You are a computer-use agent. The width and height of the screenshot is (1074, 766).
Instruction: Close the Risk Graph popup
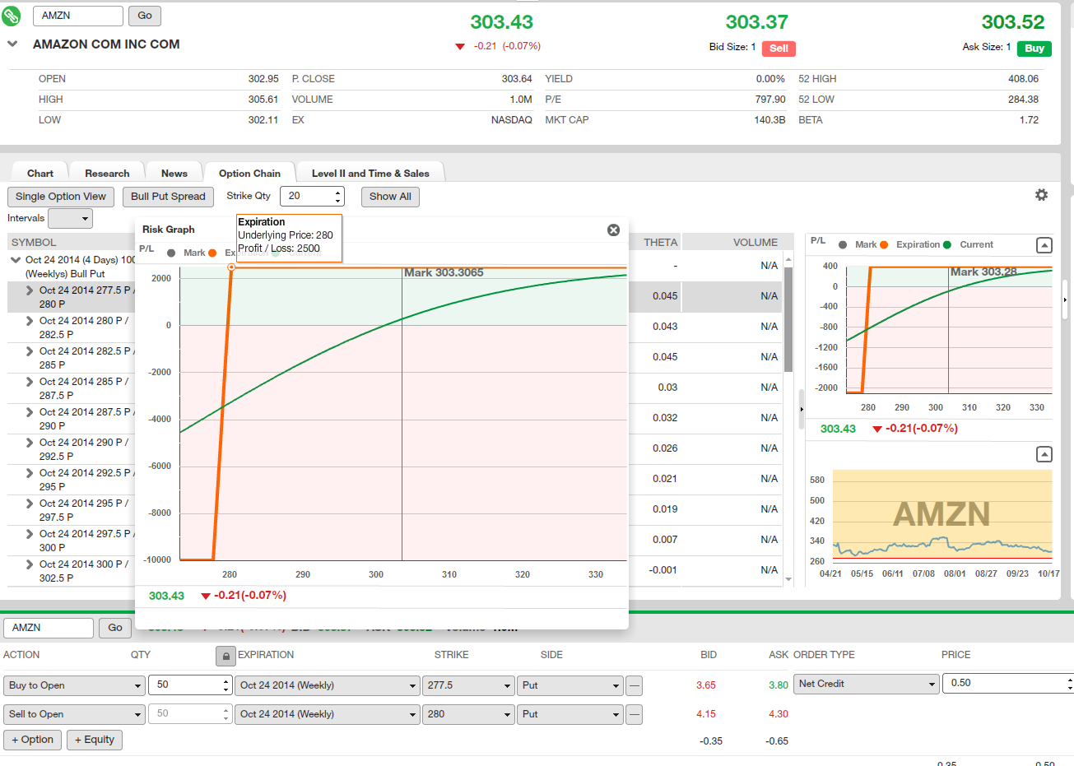click(x=613, y=230)
